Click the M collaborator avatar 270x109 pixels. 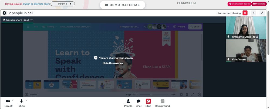click(150, 27)
